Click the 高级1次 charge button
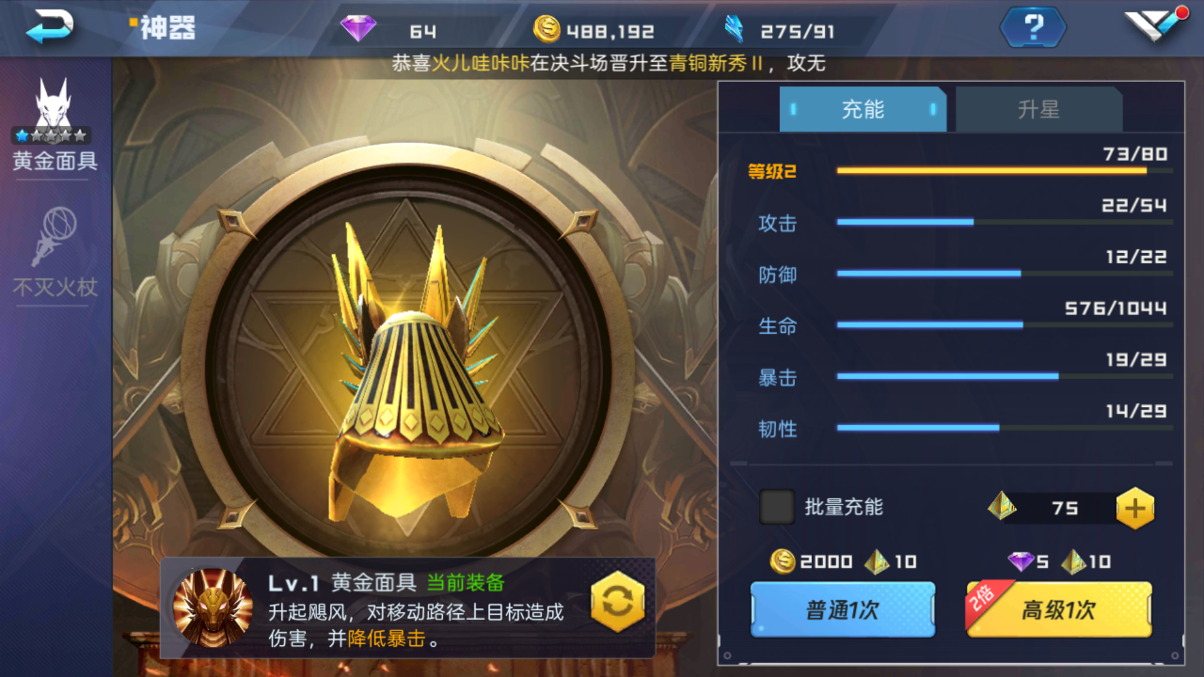 (1059, 609)
